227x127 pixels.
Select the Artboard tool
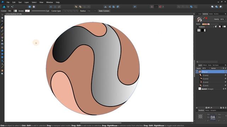pos(2,18)
